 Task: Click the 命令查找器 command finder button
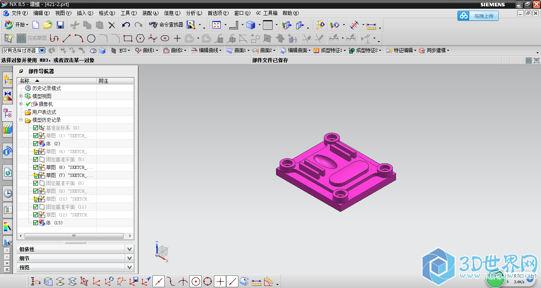pos(166,25)
